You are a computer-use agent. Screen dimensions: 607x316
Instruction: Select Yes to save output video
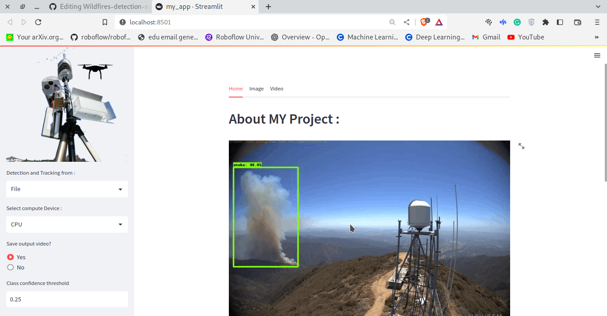click(10, 257)
